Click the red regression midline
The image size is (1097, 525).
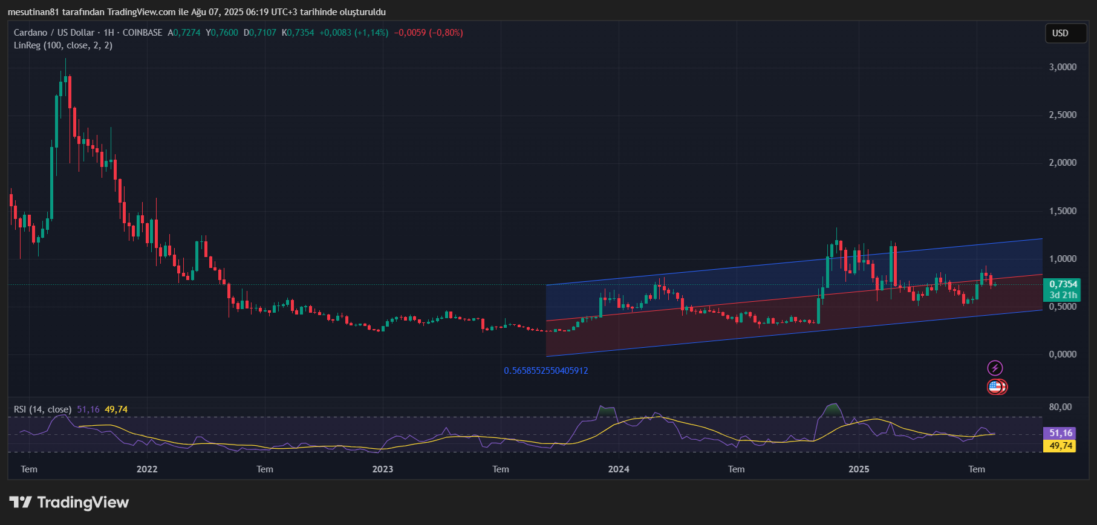point(794,298)
